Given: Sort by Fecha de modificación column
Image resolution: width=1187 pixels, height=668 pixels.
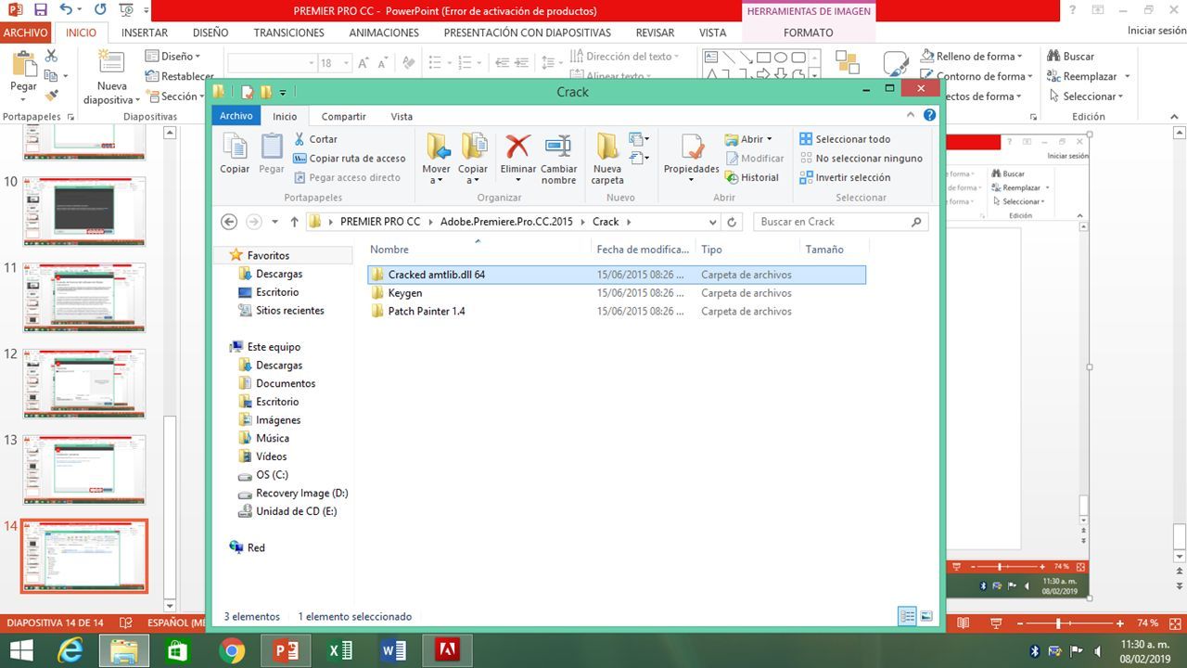Looking at the screenshot, I should pyautogui.click(x=644, y=250).
